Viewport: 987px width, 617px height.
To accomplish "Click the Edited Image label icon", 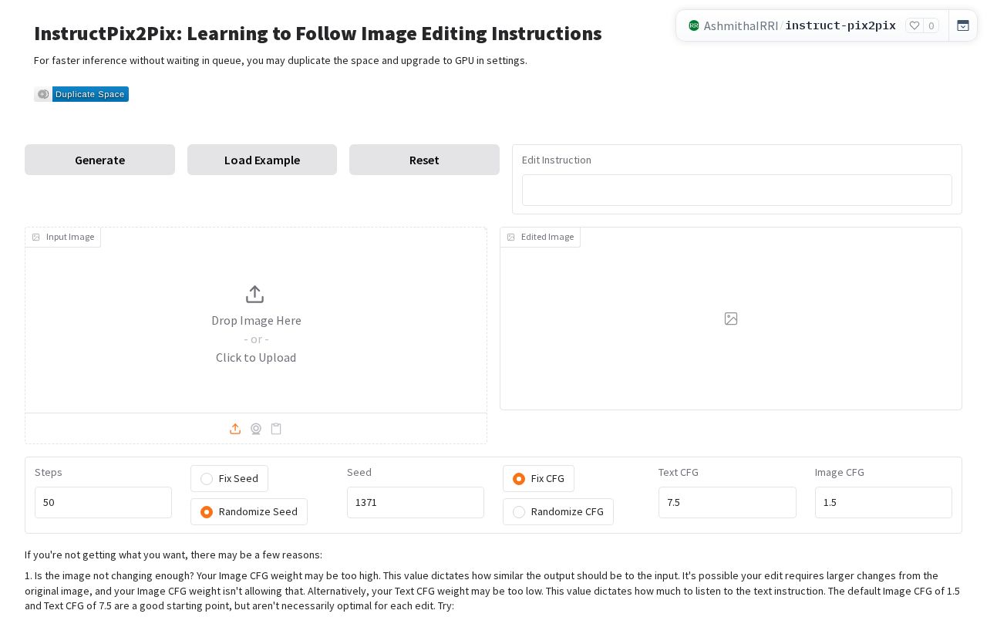I will click(510, 238).
